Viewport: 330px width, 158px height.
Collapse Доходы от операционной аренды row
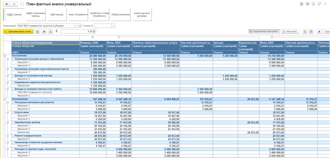pyautogui.click(x=8, y=76)
